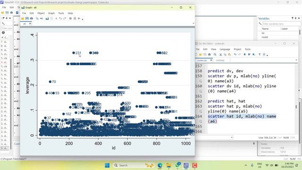Open File Explorer from taskbar
The image size is (302, 170).
(169, 165)
